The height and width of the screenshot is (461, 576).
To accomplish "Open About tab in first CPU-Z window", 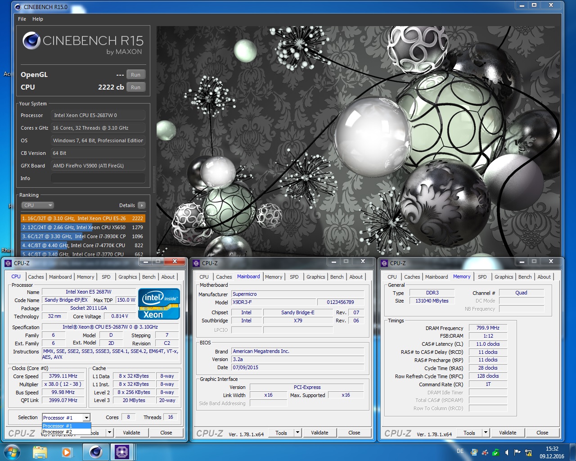I will [168, 277].
